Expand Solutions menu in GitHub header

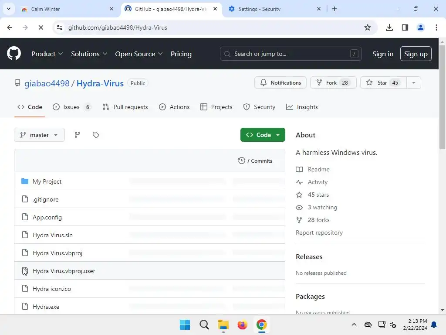pyautogui.click(x=89, y=54)
